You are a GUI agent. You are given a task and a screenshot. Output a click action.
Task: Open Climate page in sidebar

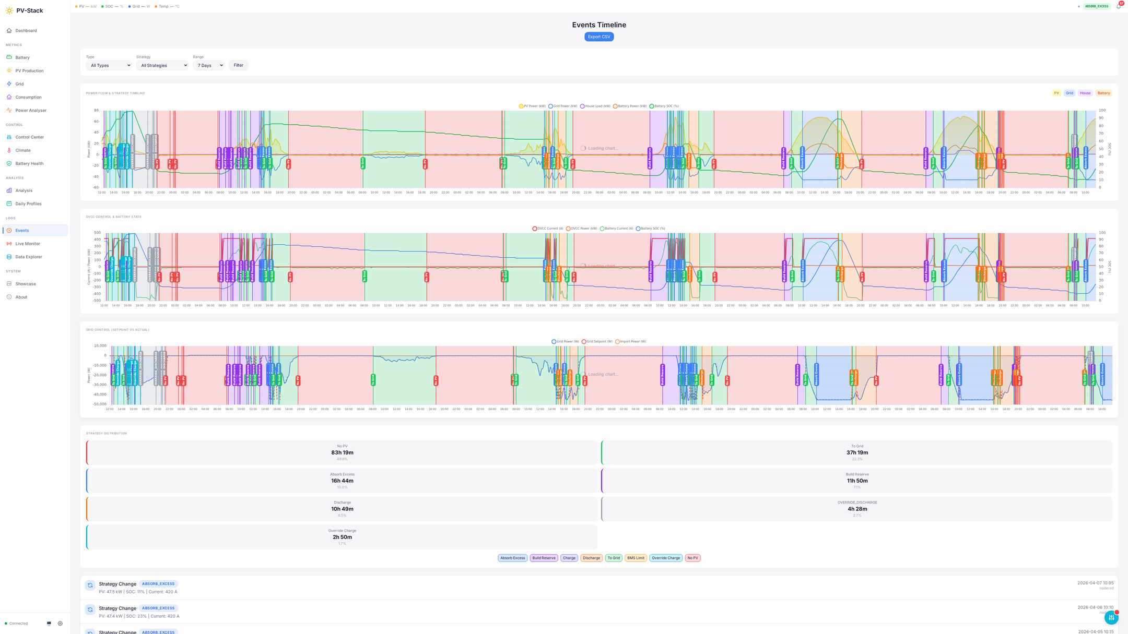pos(23,150)
